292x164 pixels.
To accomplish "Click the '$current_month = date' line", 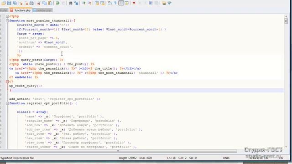I will click(x=43, y=25).
